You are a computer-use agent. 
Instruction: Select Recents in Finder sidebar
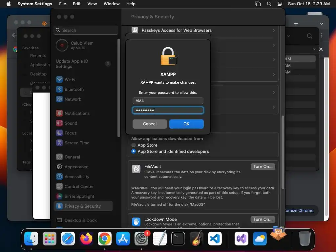pos(38,55)
